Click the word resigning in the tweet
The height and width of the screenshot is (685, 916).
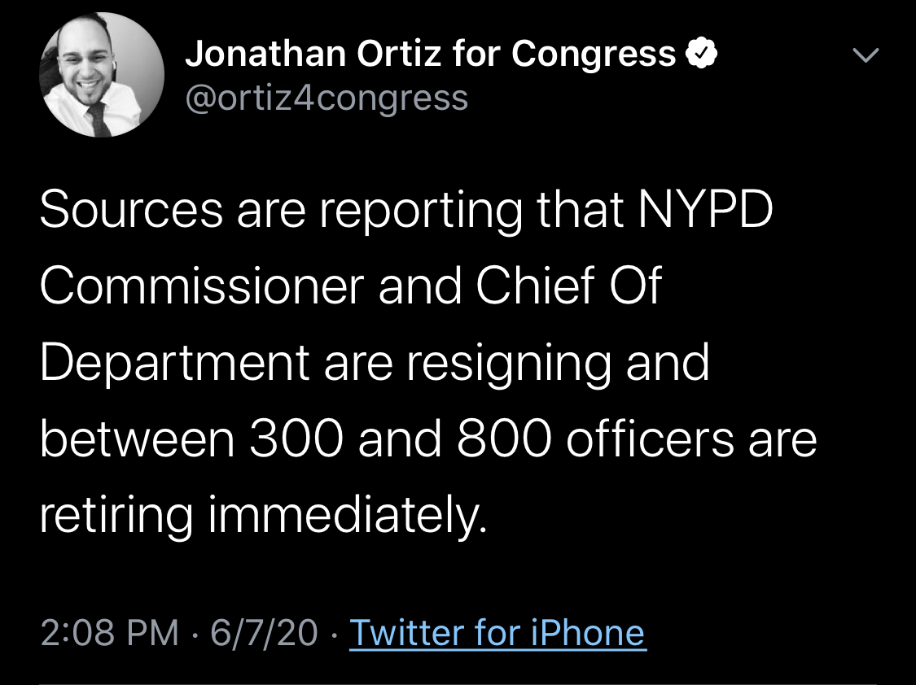[509, 363]
